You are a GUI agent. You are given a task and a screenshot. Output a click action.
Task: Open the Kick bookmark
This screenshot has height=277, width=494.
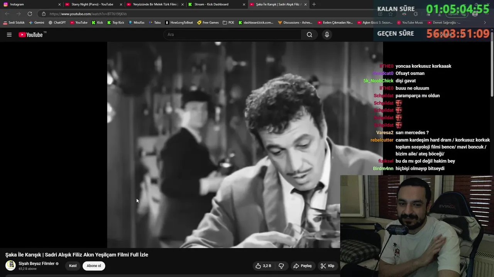(x=97, y=23)
